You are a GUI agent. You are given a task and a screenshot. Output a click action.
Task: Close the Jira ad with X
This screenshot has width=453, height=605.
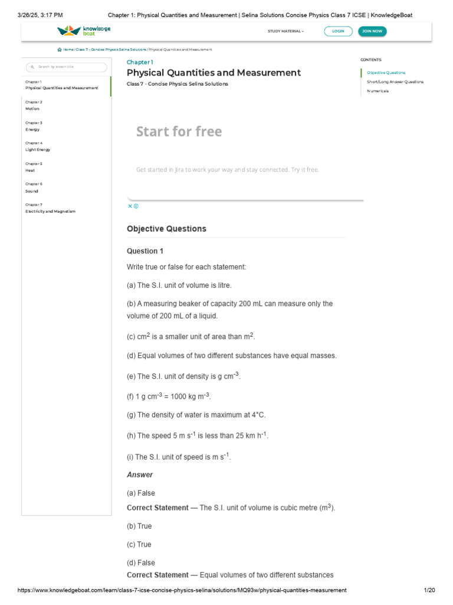(130, 206)
